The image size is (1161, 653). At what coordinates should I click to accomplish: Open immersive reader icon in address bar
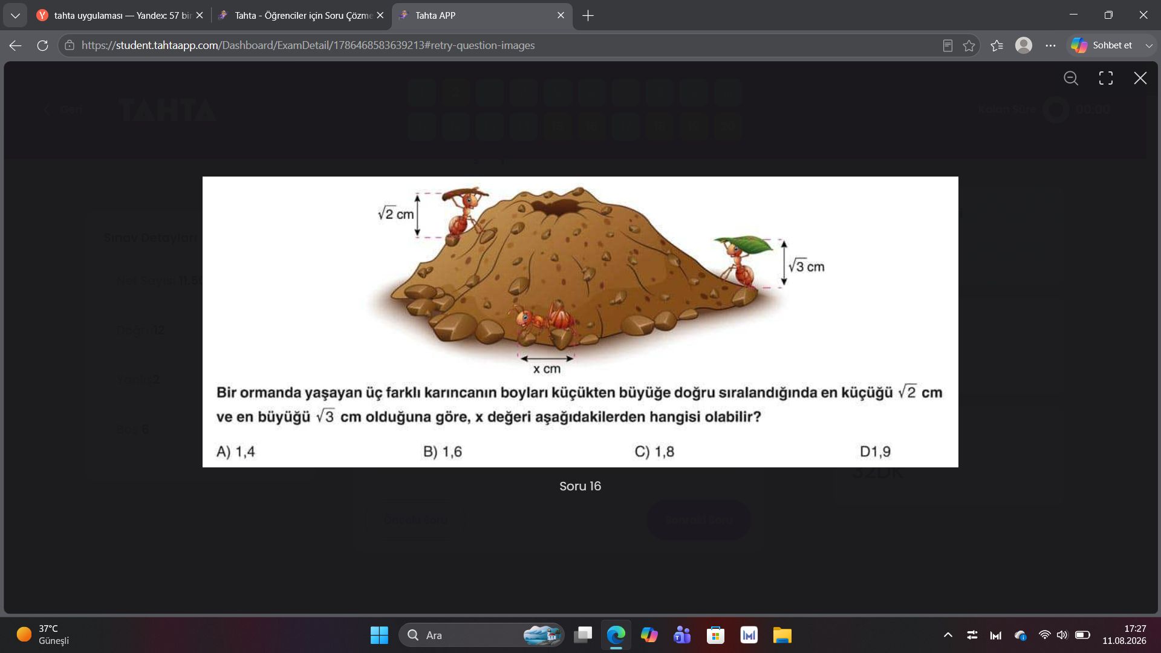coord(948,45)
